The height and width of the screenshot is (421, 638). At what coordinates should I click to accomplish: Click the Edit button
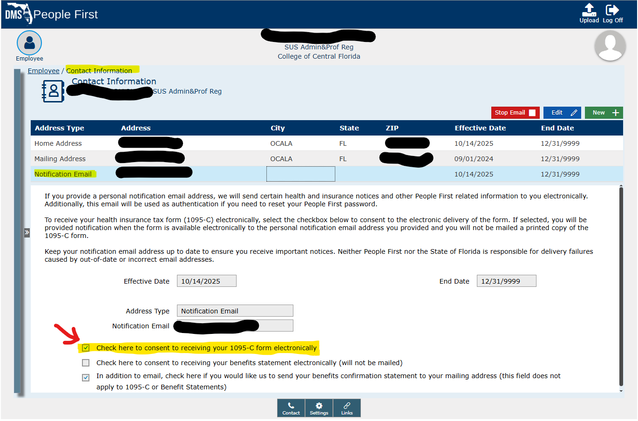coord(562,113)
